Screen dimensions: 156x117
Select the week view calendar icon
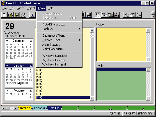(x=104, y=15)
